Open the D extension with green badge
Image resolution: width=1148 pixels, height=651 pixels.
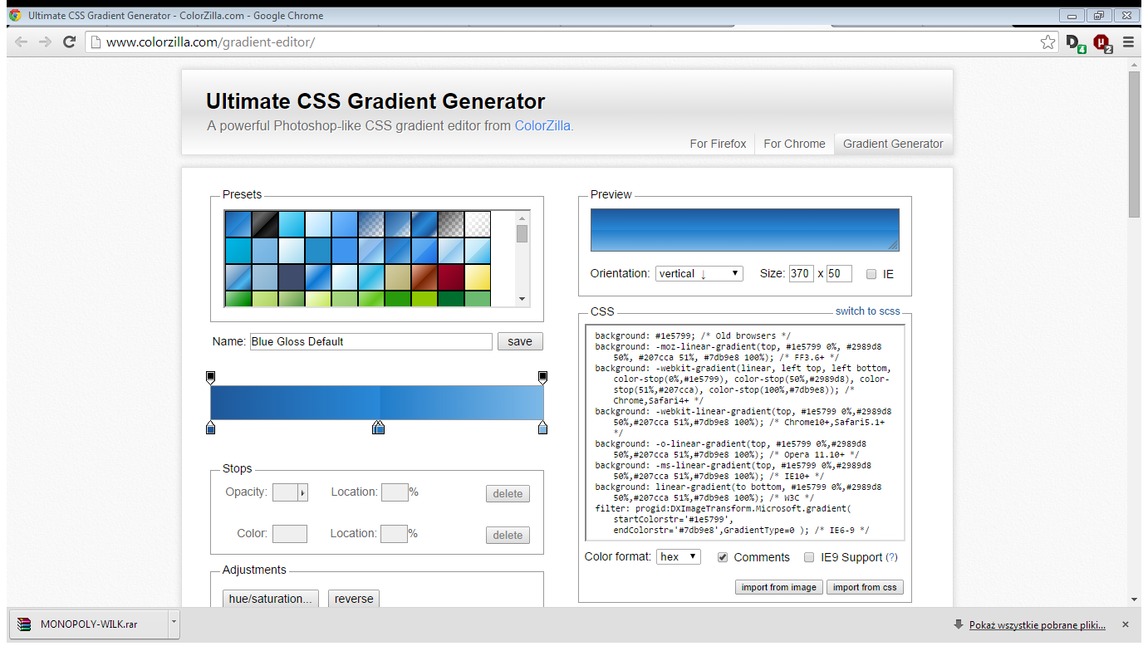[x=1076, y=42]
